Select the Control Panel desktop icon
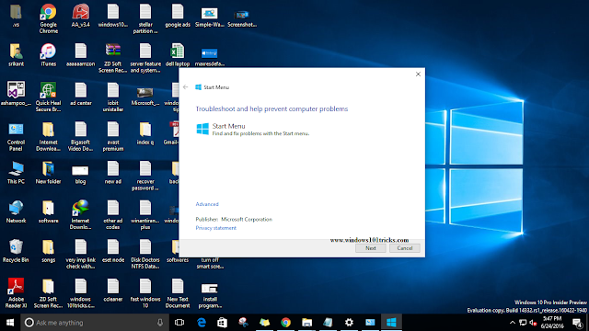589x331 pixels. click(x=17, y=136)
